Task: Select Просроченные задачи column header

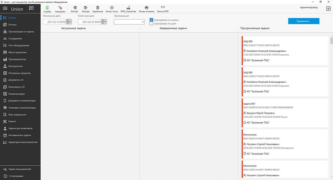Action: tap(255, 28)
